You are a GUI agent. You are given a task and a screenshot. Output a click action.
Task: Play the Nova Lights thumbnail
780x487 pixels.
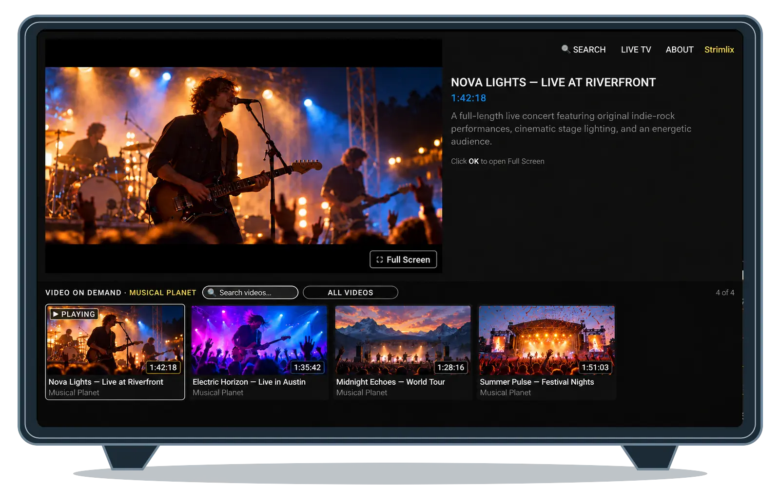[x=115, y=340]
